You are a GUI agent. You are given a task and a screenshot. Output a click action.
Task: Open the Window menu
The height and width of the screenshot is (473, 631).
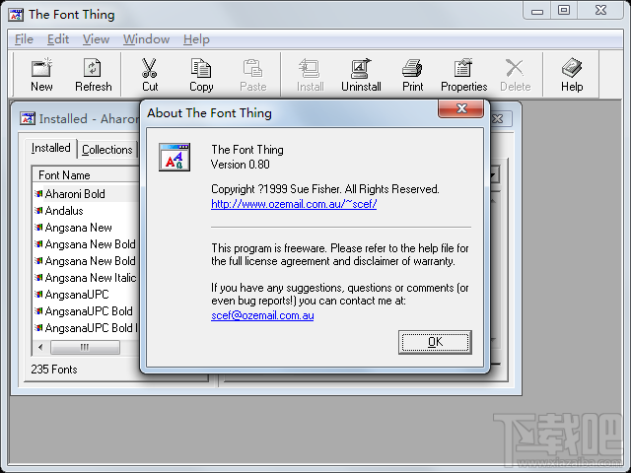tap(146, 39)
